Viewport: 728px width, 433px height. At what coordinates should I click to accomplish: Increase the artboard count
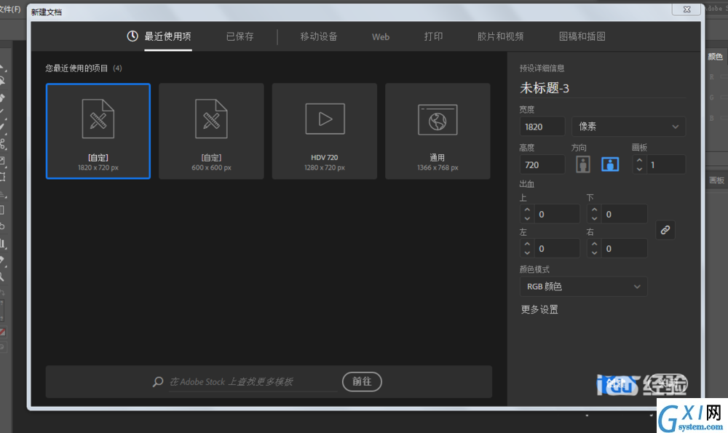[x=639, y=160]
